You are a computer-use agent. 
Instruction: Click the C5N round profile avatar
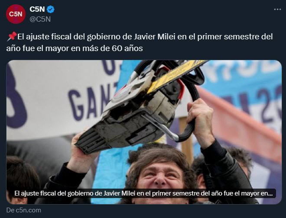16,14
